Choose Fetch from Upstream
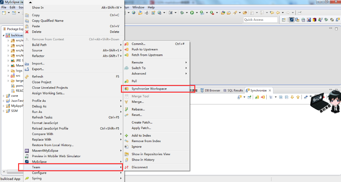341x182 pixels. [x=156, y=55]
